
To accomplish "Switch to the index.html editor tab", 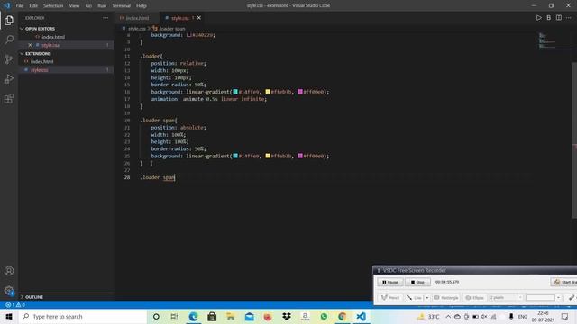I will pyautogui.click(x=137, y=18).
